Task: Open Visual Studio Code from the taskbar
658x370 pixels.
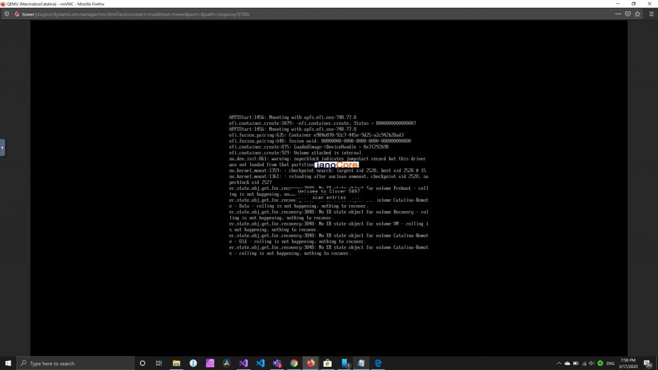Action: (x=260, y=363)
